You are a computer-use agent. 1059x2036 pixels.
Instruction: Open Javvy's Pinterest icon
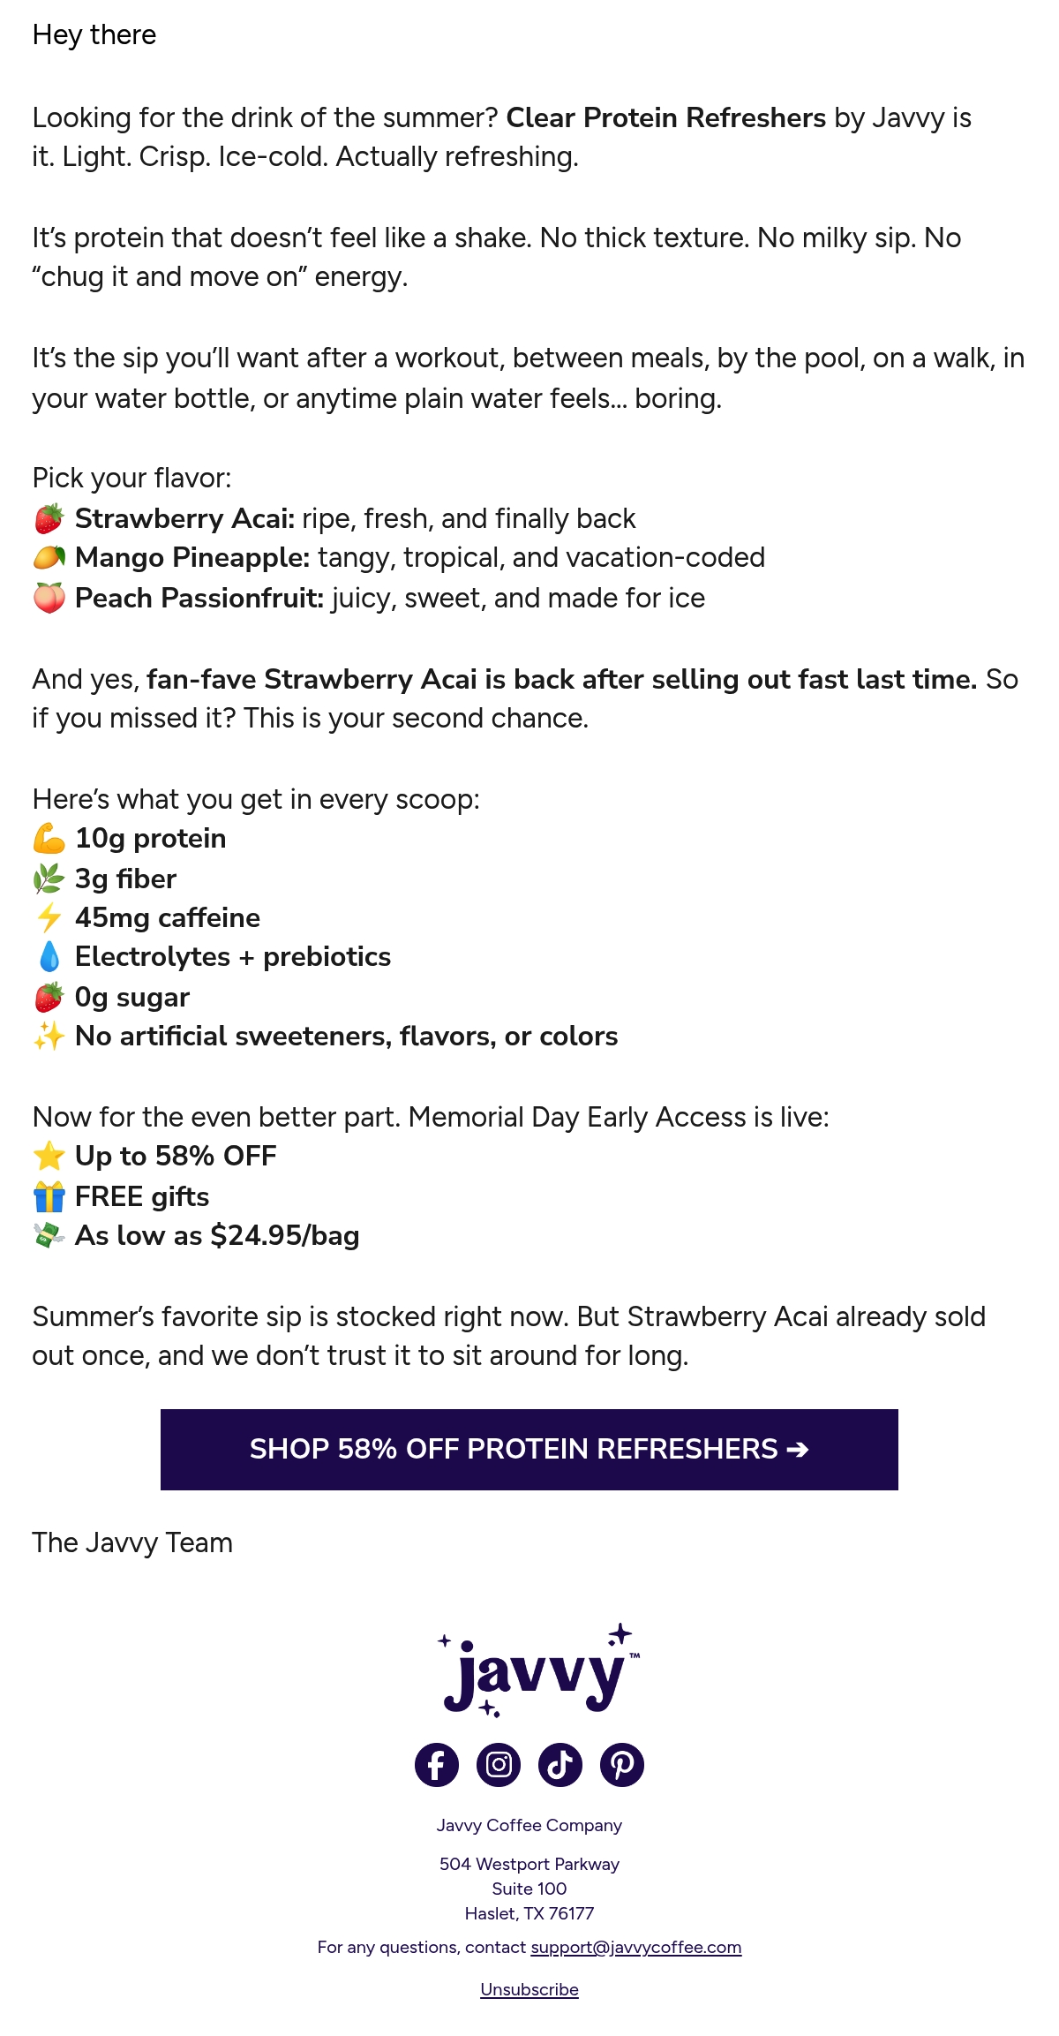coord(622,1765)
